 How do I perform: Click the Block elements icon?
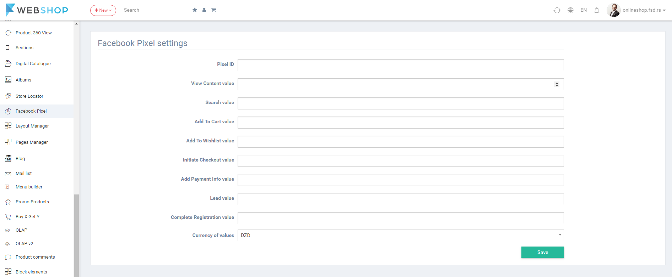point(8,272)
